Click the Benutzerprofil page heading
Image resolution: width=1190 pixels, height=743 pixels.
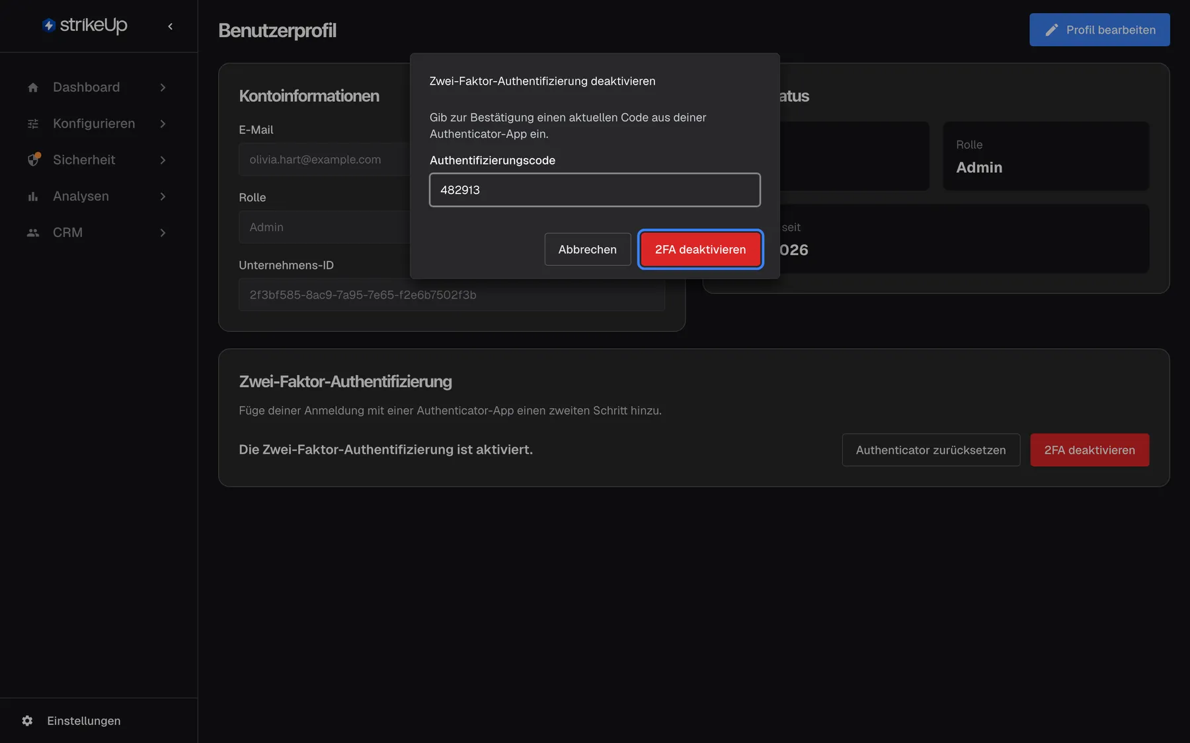point(277,30)
